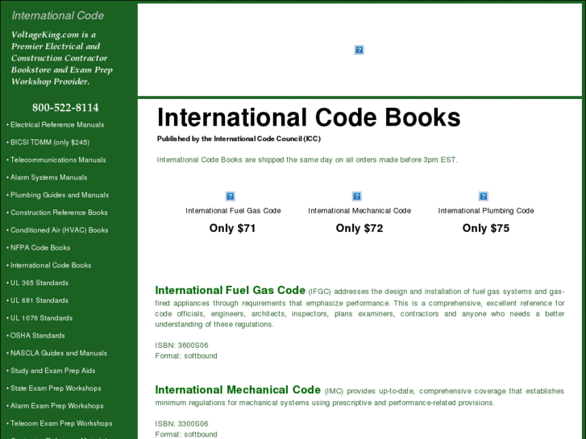Click the International Mechanical Code image placeholder
This screenshot has width=586, height=439.
(357, 197)
